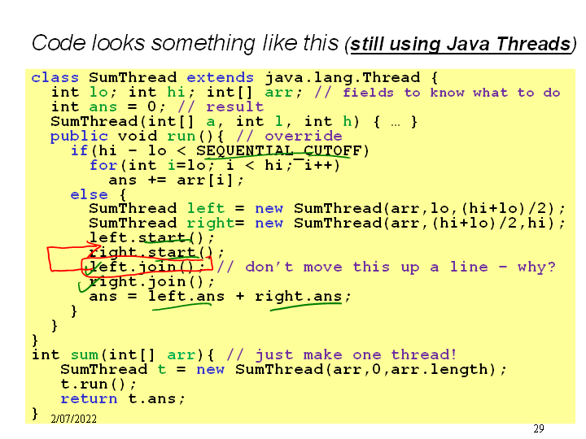
Task: Click the 'left.join();' statement inside the red box
Action: coord(146,267)
